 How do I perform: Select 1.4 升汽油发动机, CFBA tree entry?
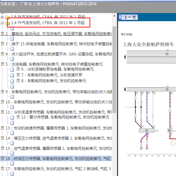pyautogui.click(x=48, y=23)
